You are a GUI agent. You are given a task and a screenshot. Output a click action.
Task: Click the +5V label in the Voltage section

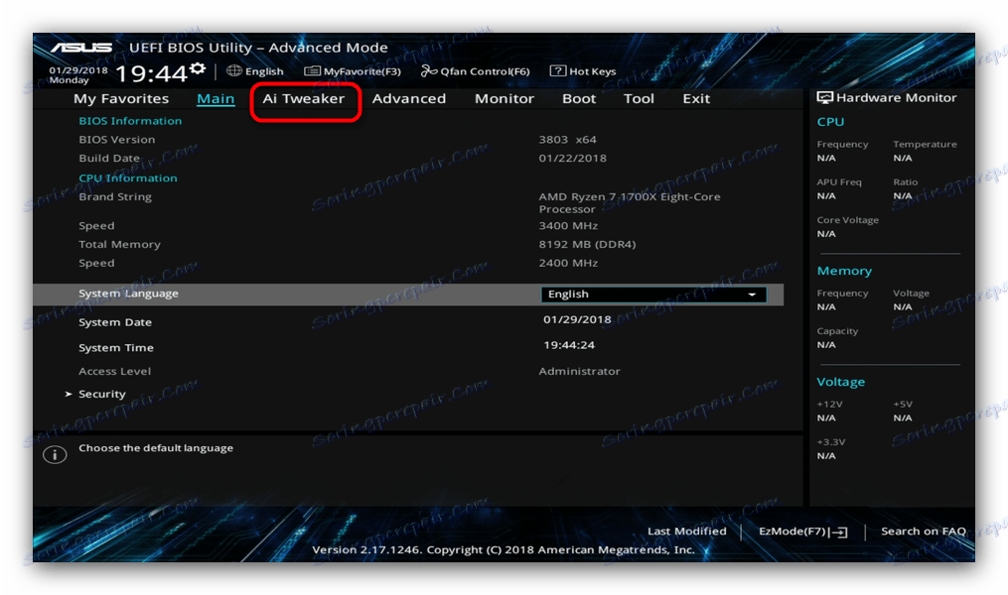pyautogui.click(x=903, y=405)
